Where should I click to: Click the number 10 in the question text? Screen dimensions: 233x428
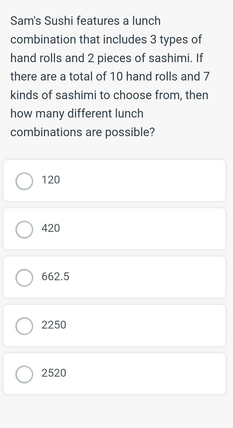coord(116,76)
